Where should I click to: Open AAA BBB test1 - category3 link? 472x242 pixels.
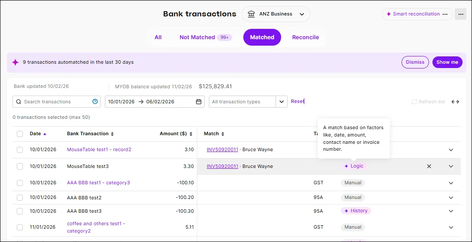click(x=98, y=183)
